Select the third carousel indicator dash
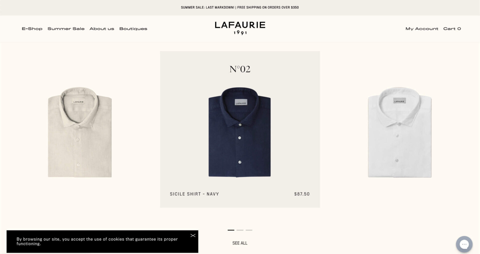Viewport: 480px width, 254px height. click(x=249, y=230)
